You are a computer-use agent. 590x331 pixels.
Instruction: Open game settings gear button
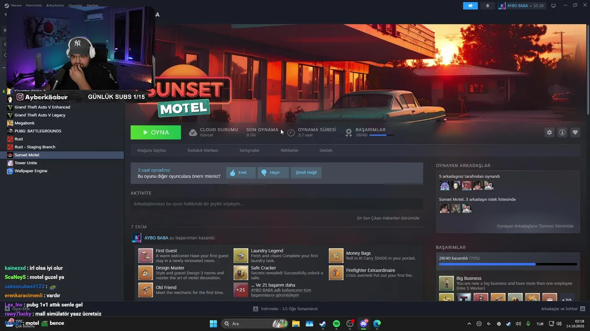click(x=549, y=132)
